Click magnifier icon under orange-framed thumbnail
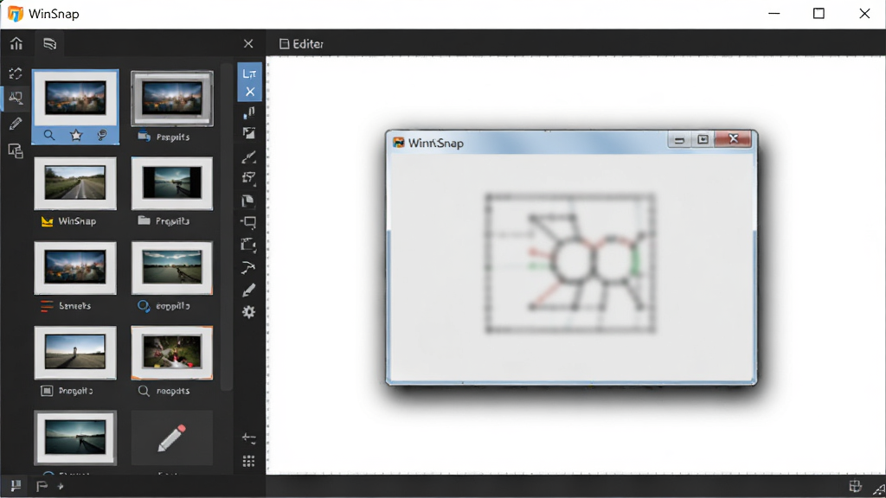The width and height of the screenshot is (886, 498). (144, 391)
